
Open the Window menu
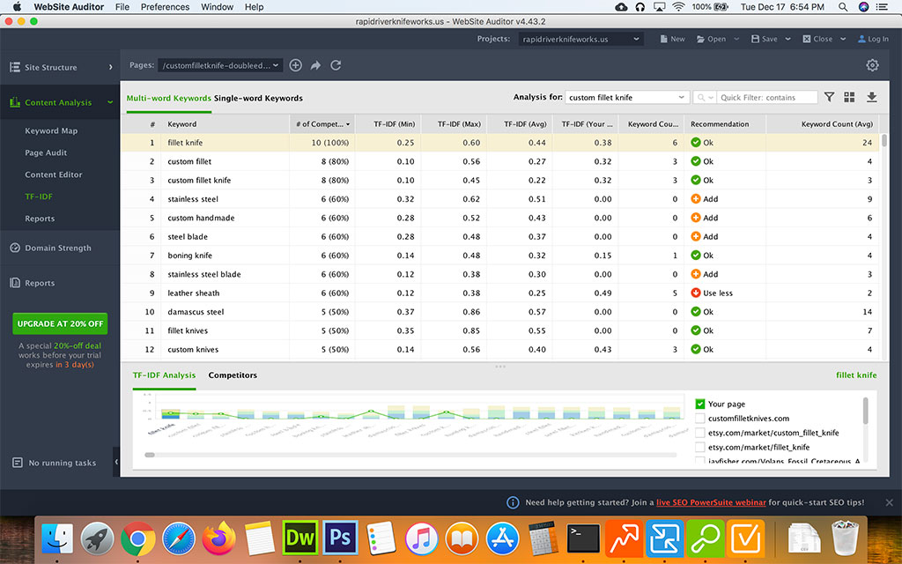[x=217, y=7]
